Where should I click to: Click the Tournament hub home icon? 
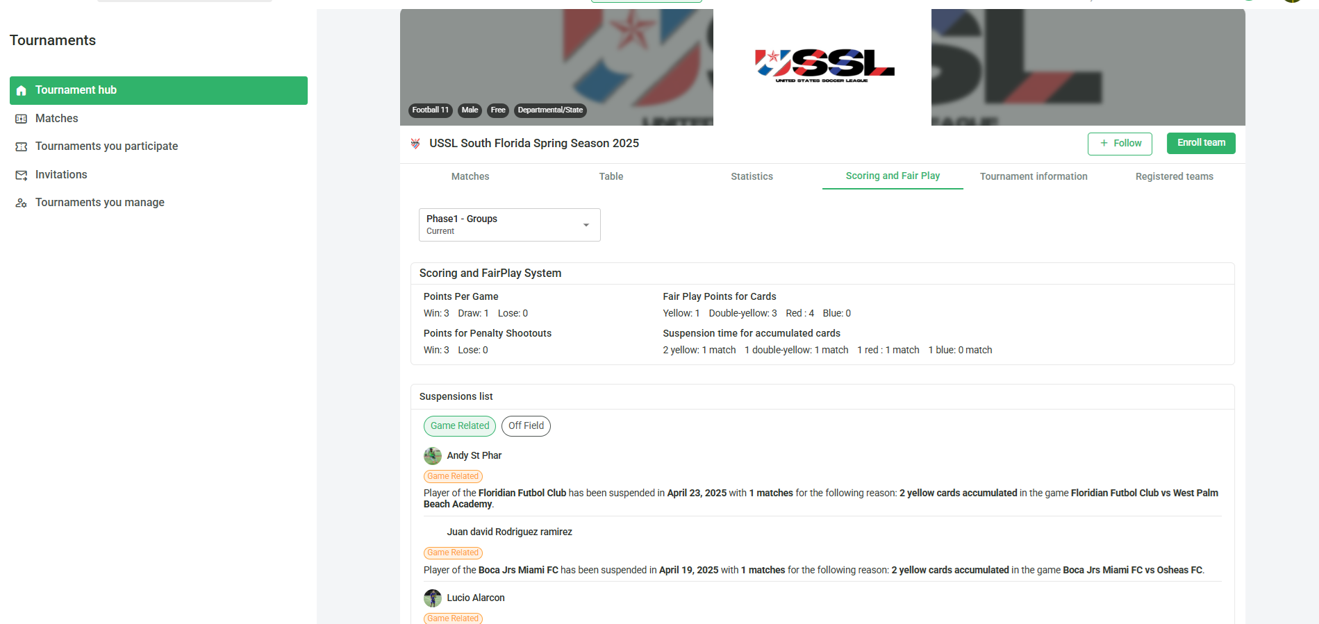22,90
